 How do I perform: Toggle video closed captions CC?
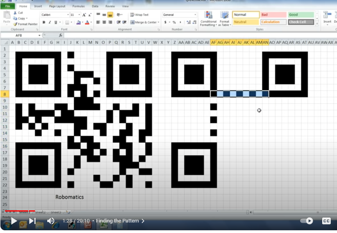(x=326, y=221)
